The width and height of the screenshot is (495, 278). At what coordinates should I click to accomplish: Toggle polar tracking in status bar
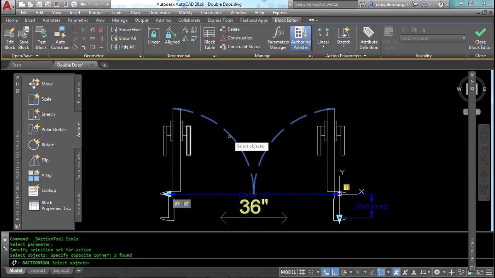point(343,272)
